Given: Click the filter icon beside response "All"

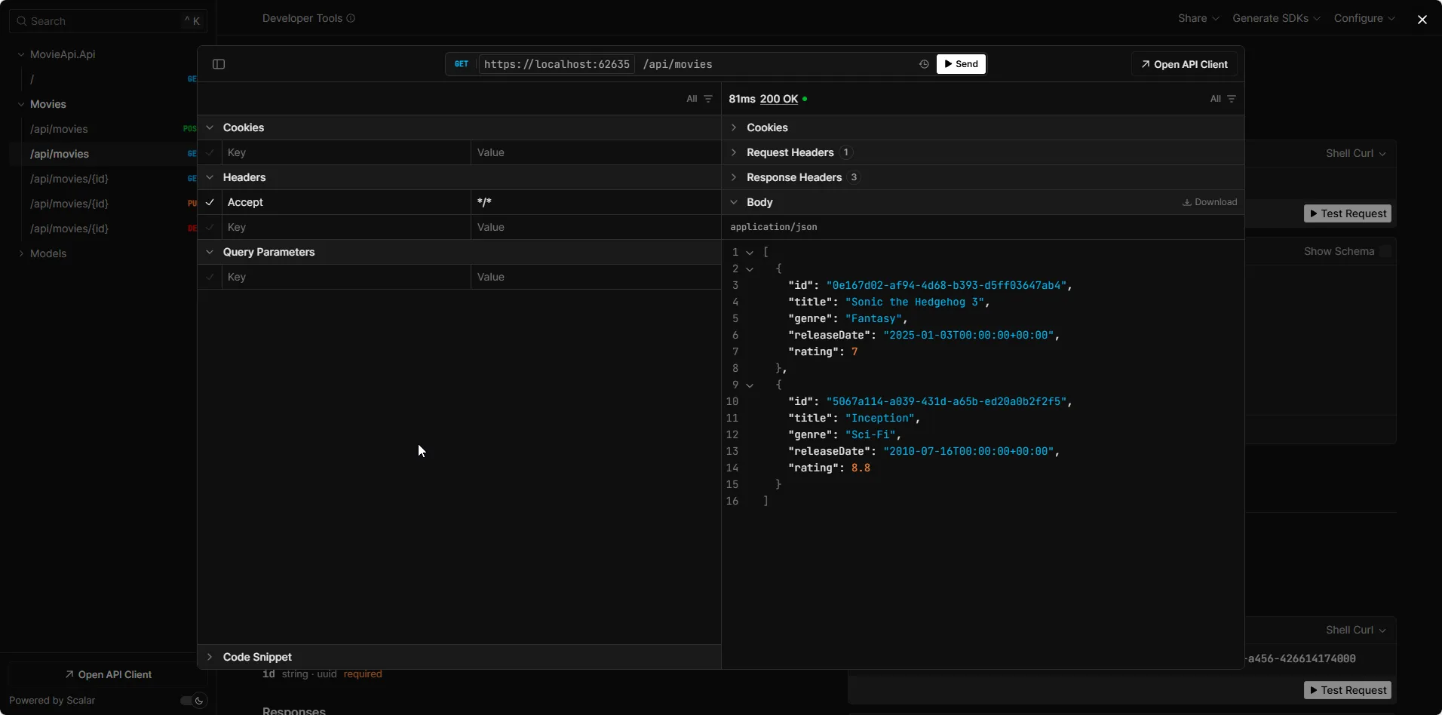Looking at the screenshot, I should pos(1232,99).
